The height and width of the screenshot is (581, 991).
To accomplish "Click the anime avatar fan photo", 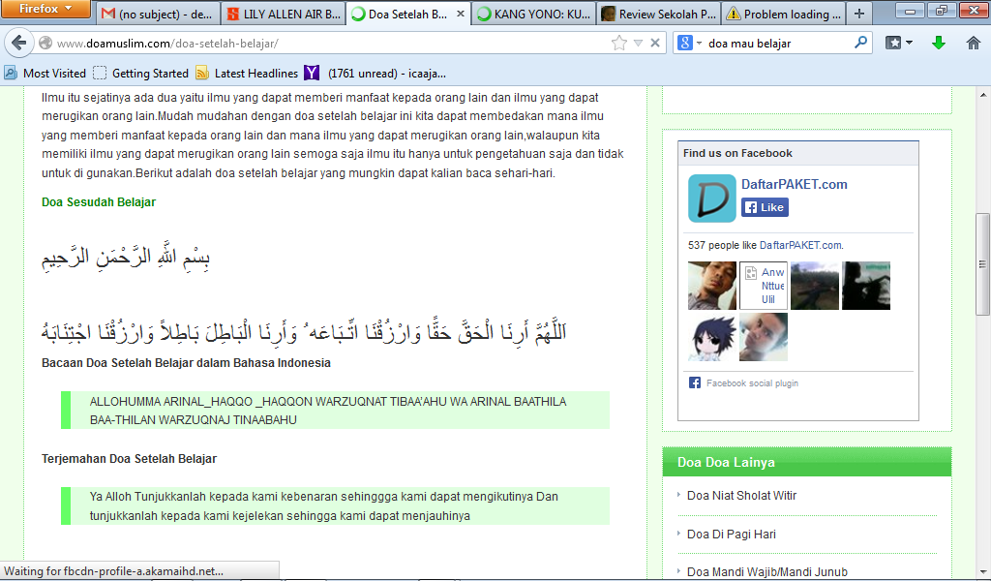I will (x=712, y=337).
